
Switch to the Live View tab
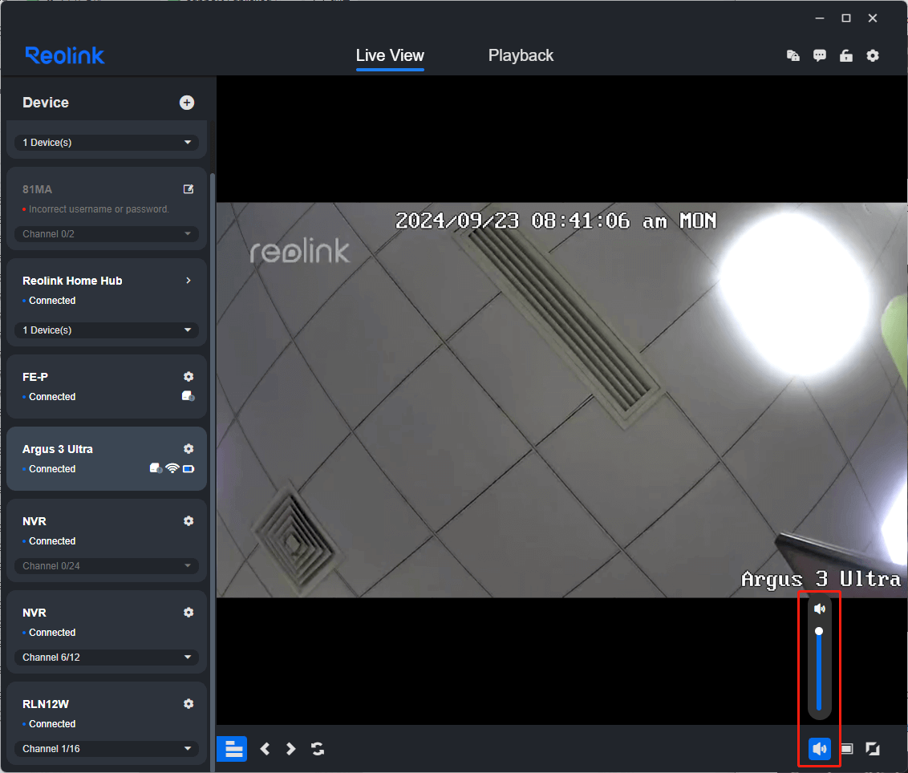[390, 55]
